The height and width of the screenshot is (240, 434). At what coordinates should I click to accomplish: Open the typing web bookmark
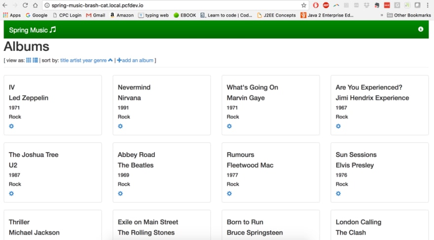(153, 15)
